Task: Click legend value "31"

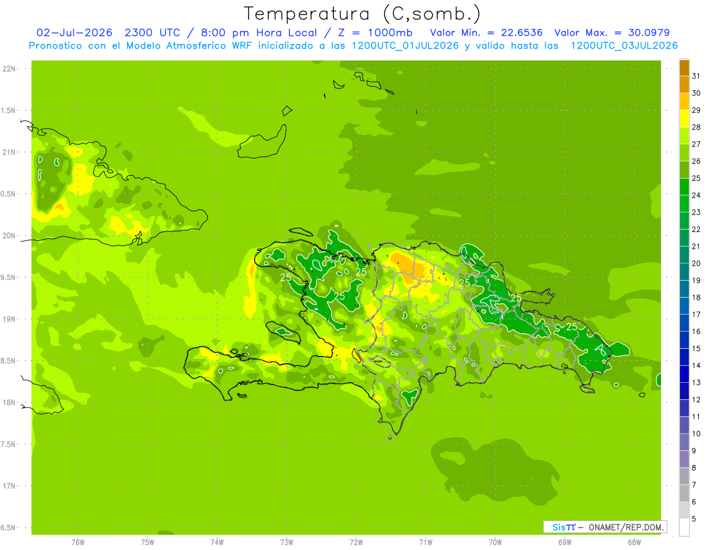Action: point(697,76)
